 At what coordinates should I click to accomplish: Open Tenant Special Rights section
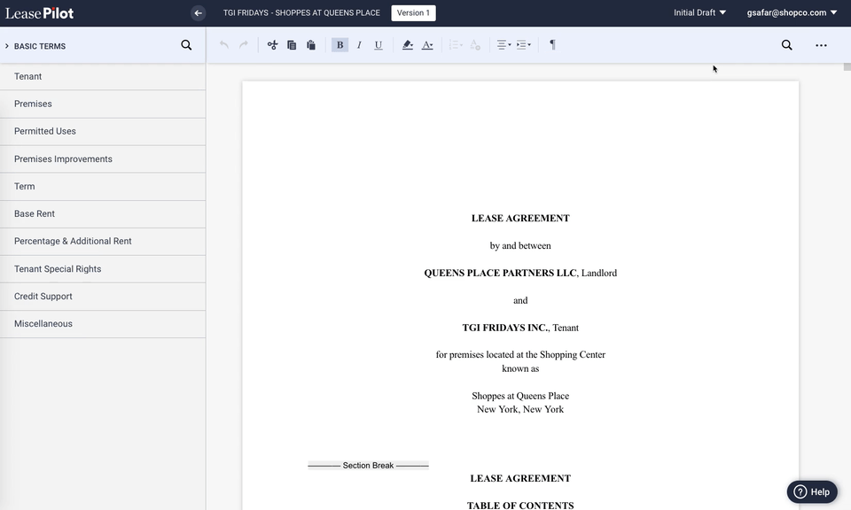click(58, 269)
